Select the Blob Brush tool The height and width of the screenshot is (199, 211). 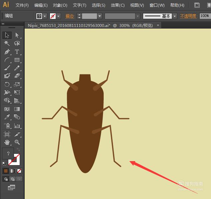tap(7, 76)
